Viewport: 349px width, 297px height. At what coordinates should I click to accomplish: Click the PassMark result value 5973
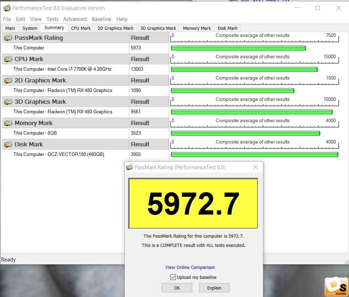[136, 48]
